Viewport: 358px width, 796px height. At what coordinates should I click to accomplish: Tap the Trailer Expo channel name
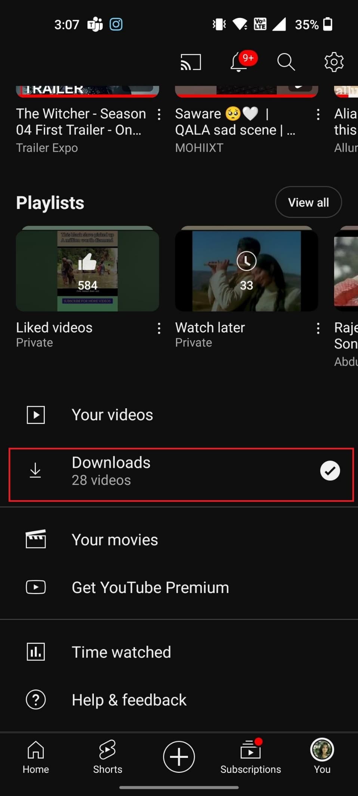click(47, 148)
